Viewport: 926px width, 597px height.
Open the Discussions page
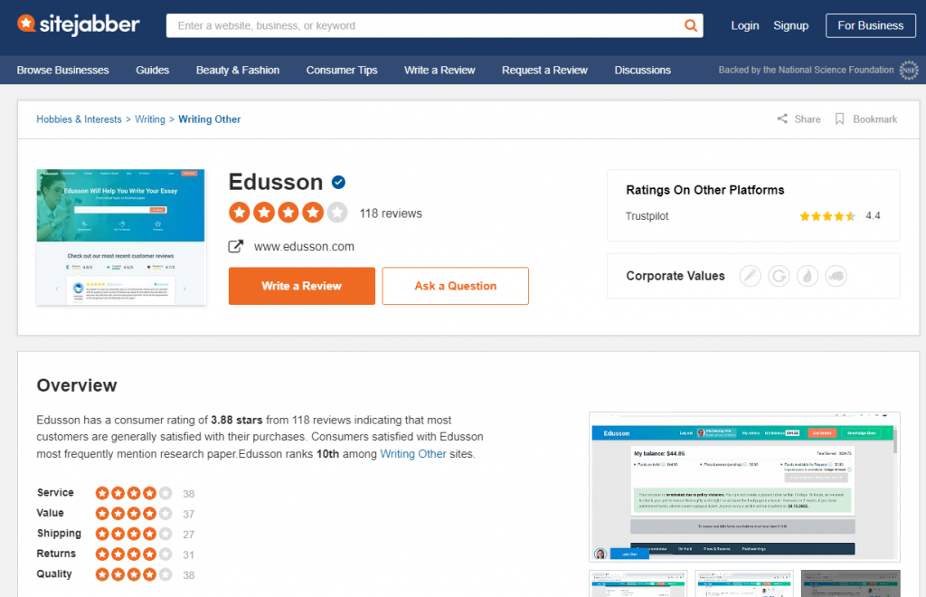click(x=643, y=70)
